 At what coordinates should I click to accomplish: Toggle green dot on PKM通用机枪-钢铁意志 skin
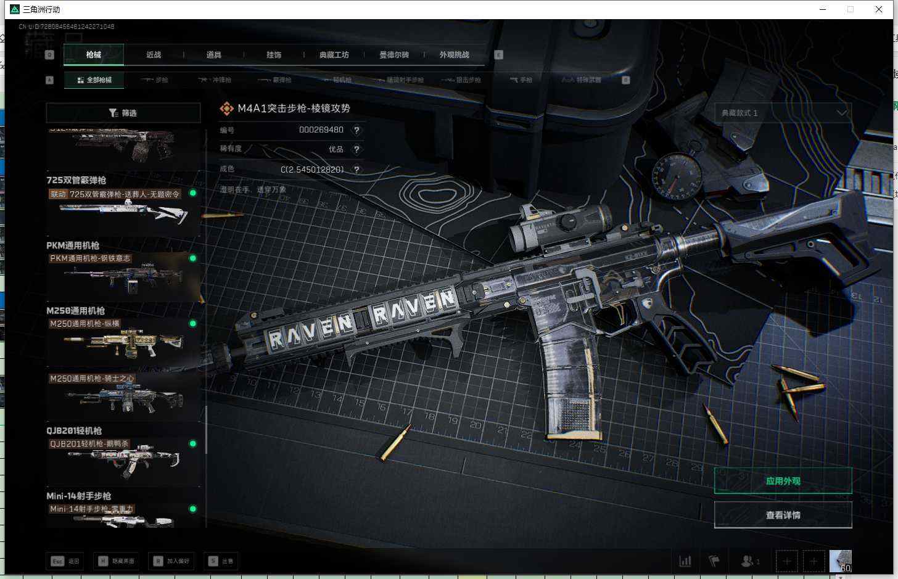click(193, 258)
